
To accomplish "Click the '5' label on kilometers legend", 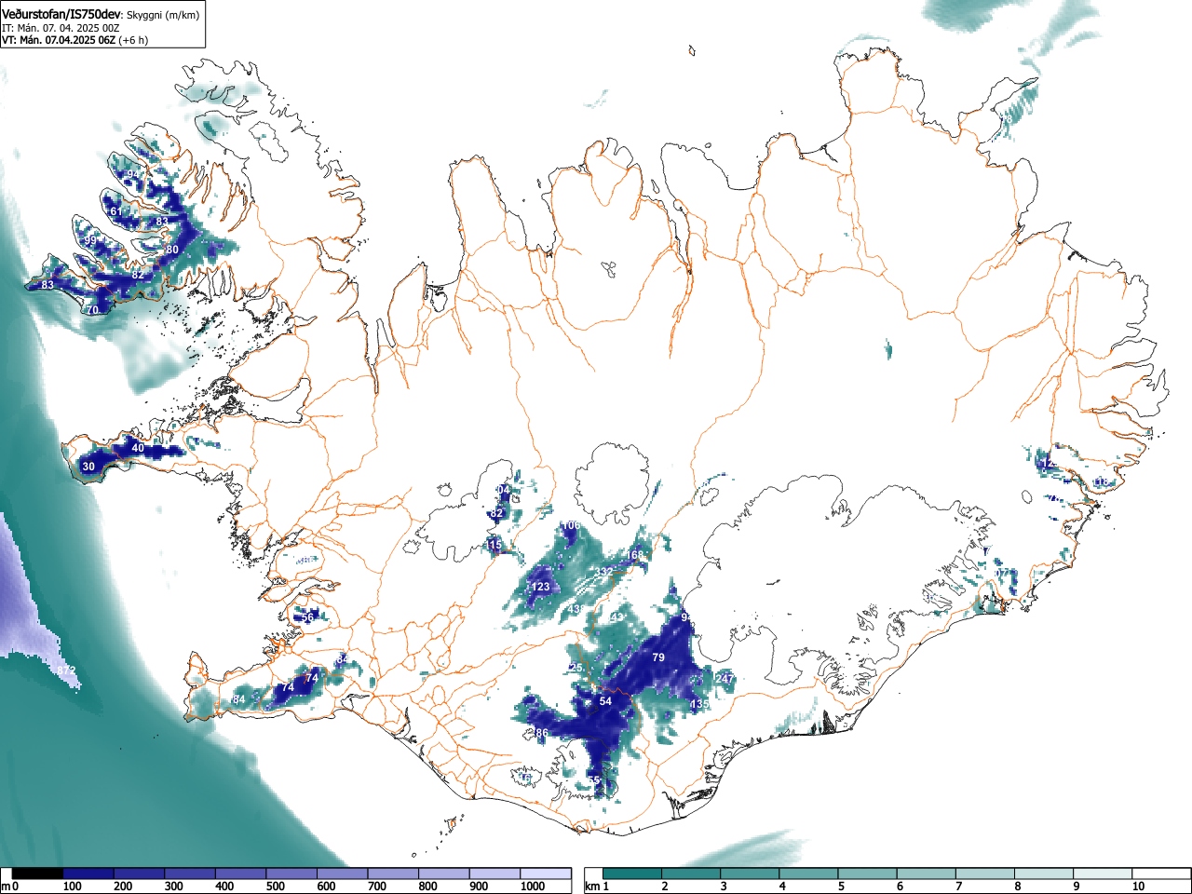I will click(841, 887).
